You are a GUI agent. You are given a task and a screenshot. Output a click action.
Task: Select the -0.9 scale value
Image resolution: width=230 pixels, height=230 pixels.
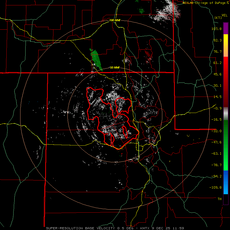[217, 108]
